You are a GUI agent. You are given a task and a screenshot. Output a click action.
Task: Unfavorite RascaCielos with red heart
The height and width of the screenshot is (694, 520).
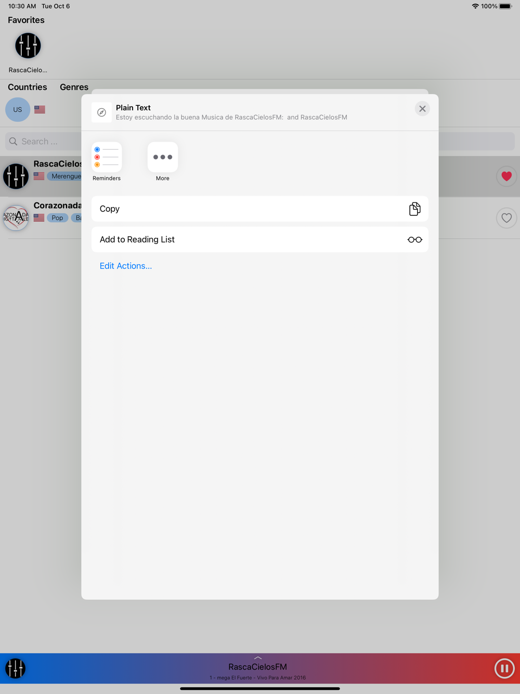[x=506, y=176]
